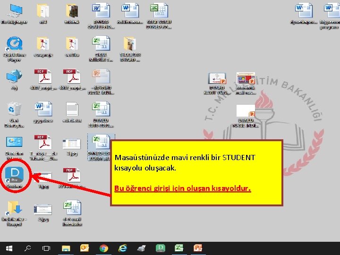Switch to Excel on taskbar
The height and width of the screenshot is (255, 340).
pyautogui.click(x=179, y=248)
